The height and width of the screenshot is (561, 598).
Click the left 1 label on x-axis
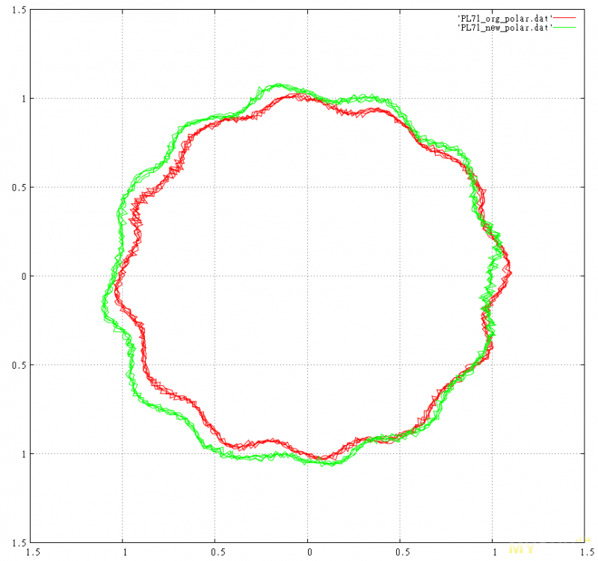point(124,552)
